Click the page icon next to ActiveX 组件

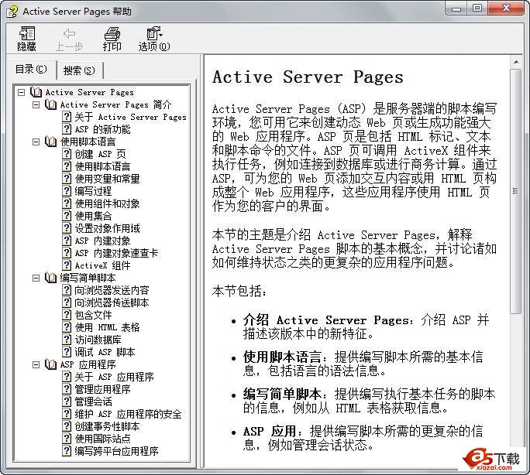pyautogui.click(x=67, y=265)
